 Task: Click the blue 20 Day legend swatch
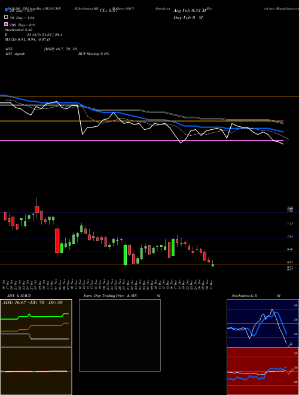pyautogui.click(x=6, y=10)
